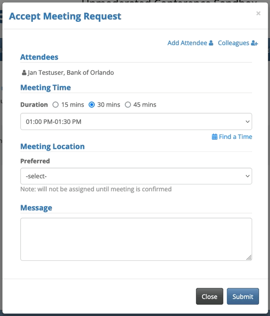The image size is (270, 316).
Task: Open the Add Attendee link
Action: click(x=187, y=43)
